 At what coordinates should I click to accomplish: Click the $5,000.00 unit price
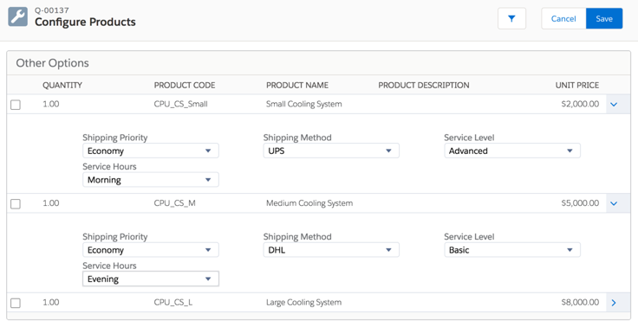[x=580, y=203]
